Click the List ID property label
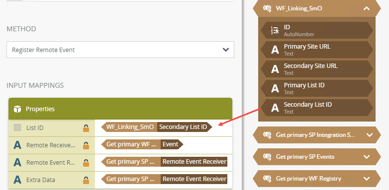The width and height of the screenshot is (389, 190). pyautogui.click(x=35, y=128)
